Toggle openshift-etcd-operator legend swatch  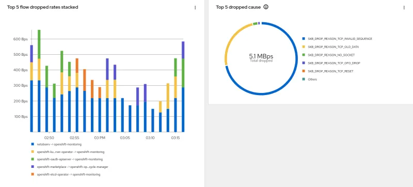pyautogui.click(x=33, y=174)
